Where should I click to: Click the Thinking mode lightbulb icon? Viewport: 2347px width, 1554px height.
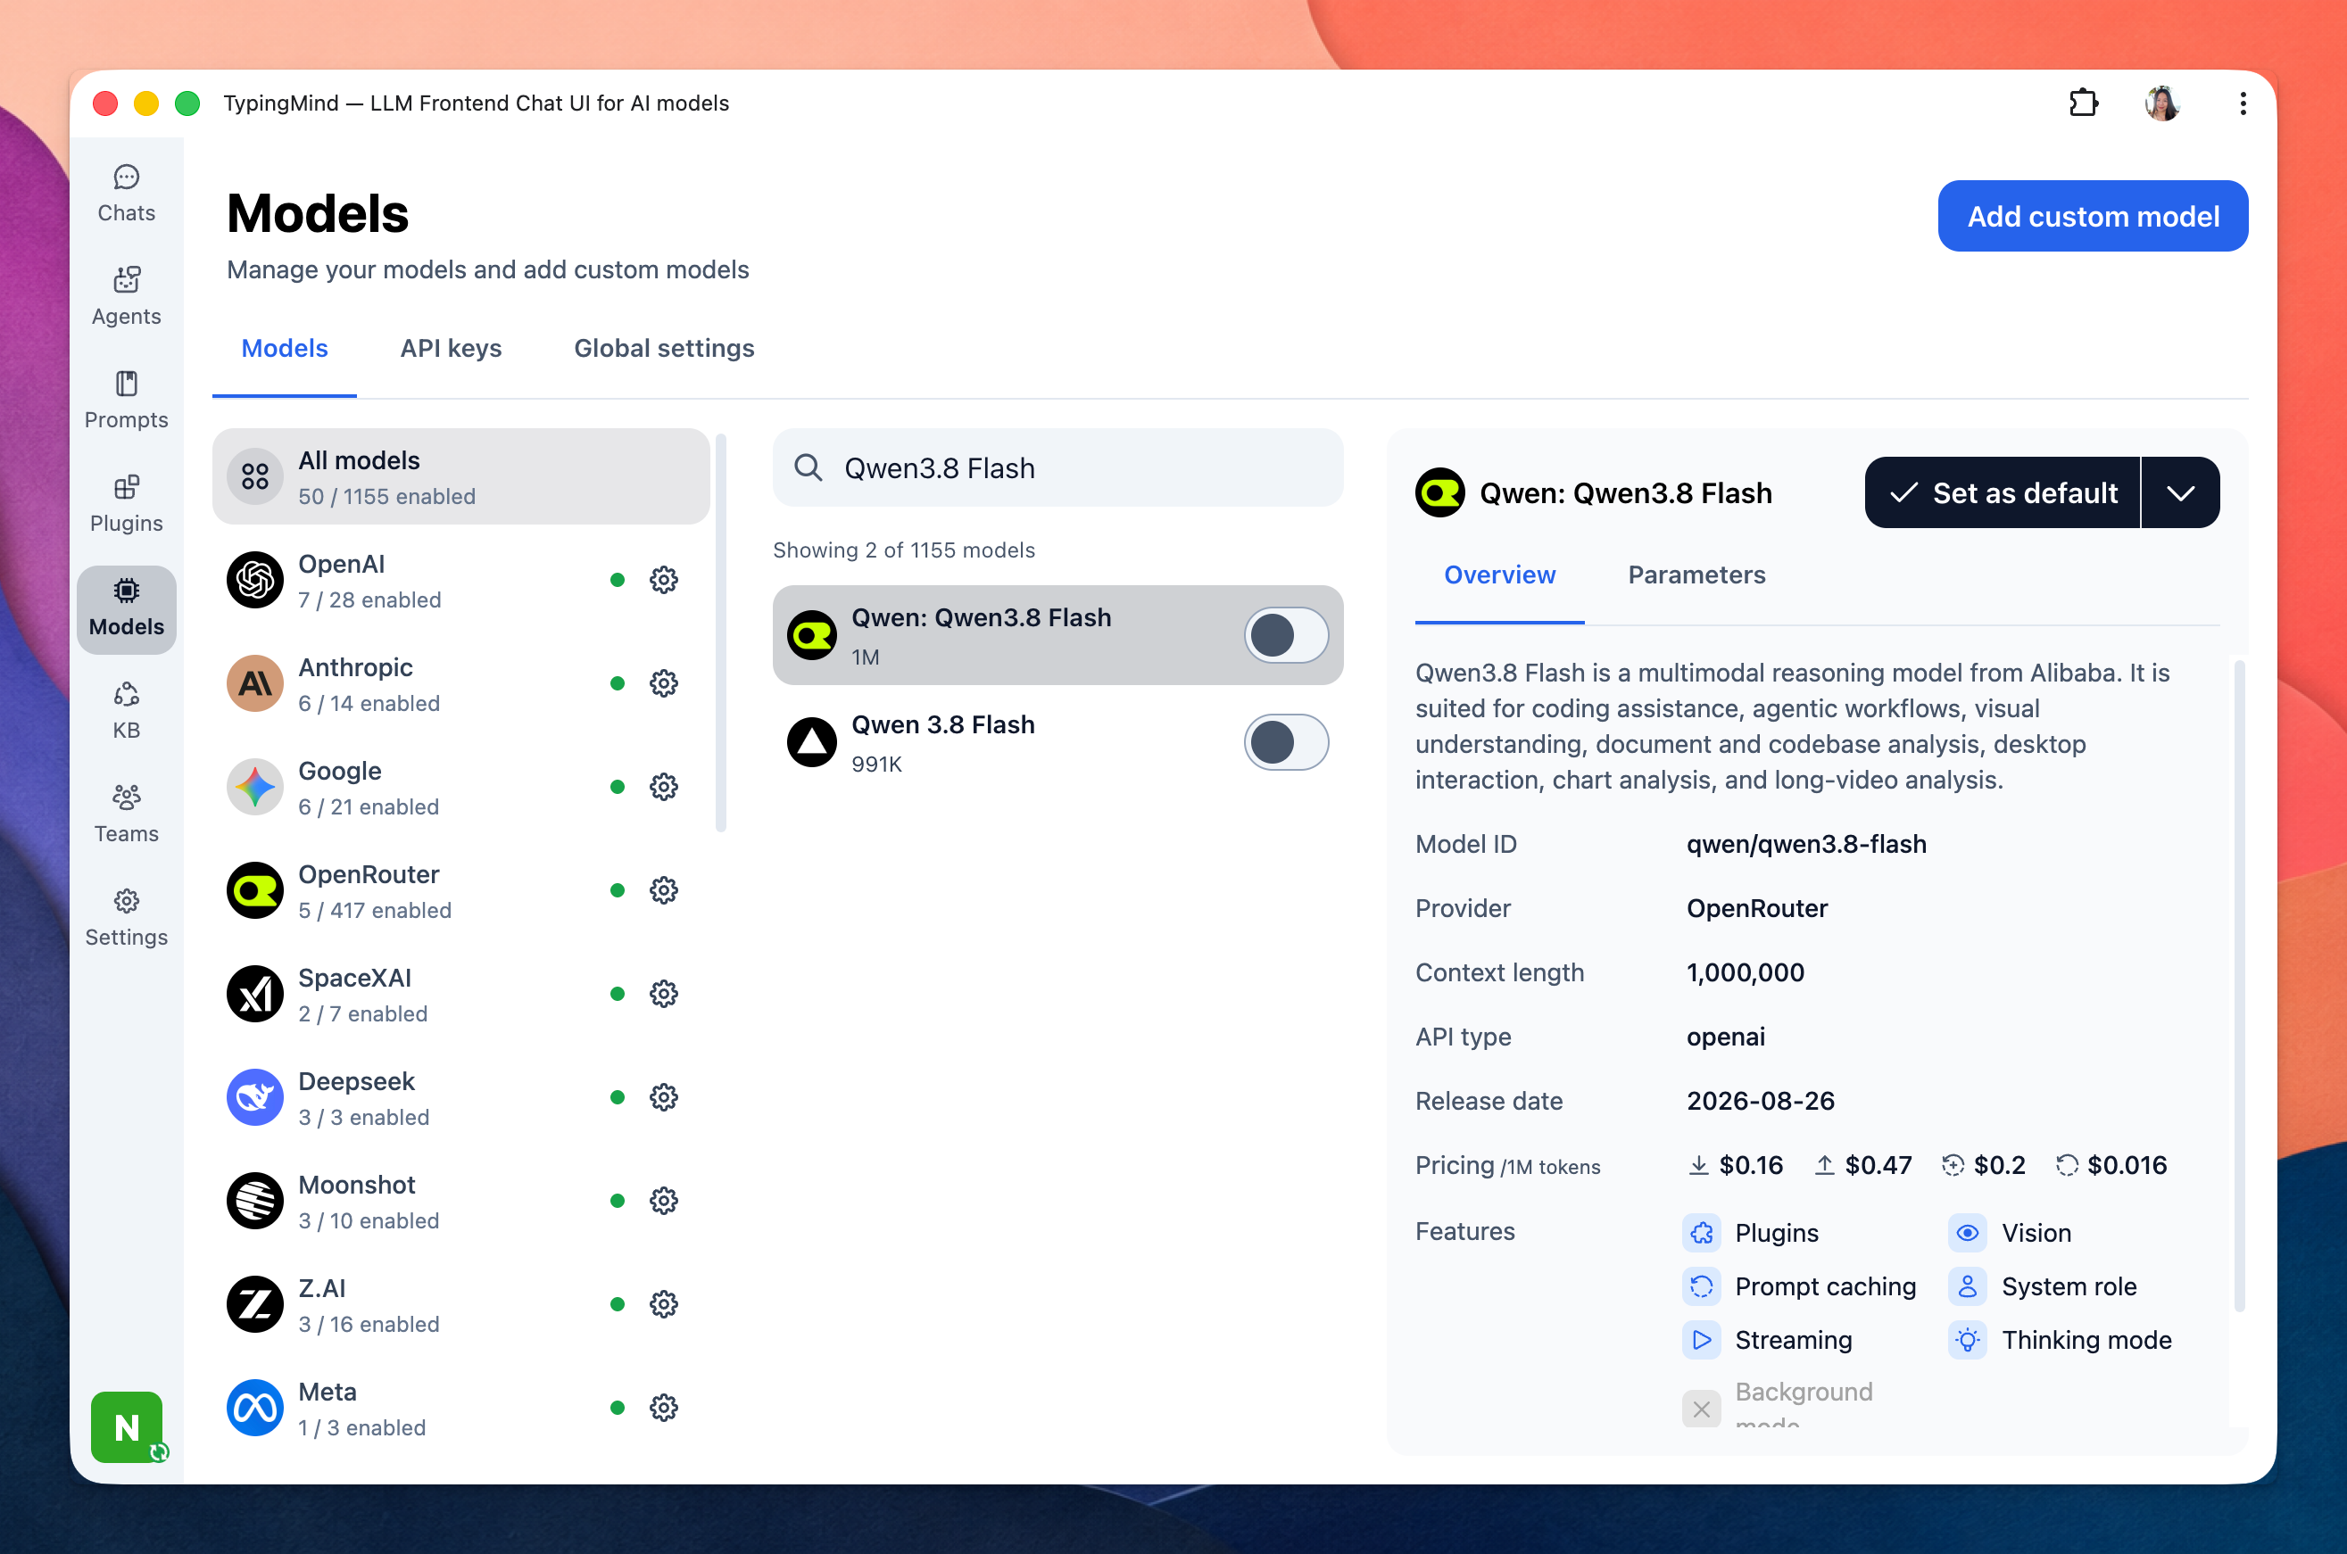(x=1968, y=1340)
